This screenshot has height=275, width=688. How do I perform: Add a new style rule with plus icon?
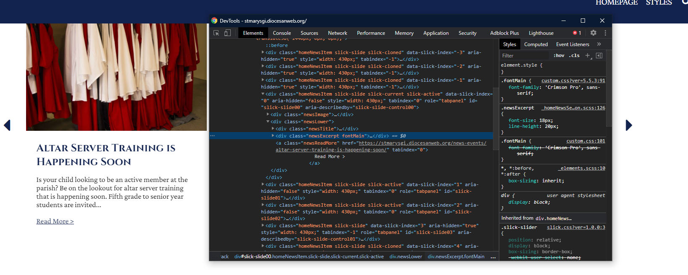[588, 55]
